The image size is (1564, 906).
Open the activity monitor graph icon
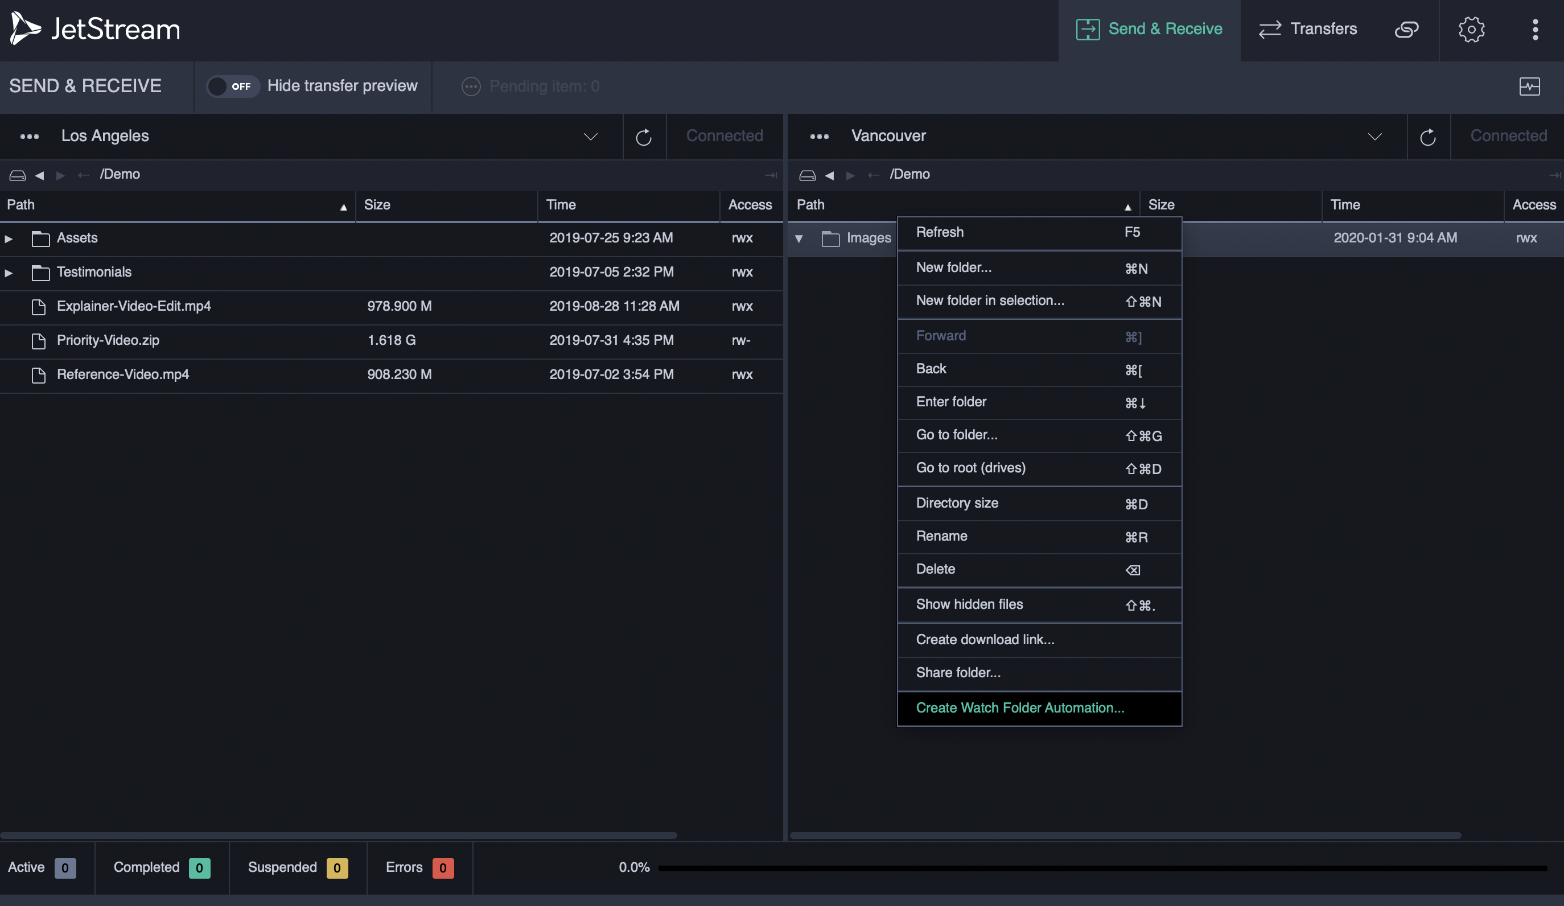click(x=1529, y=87)
